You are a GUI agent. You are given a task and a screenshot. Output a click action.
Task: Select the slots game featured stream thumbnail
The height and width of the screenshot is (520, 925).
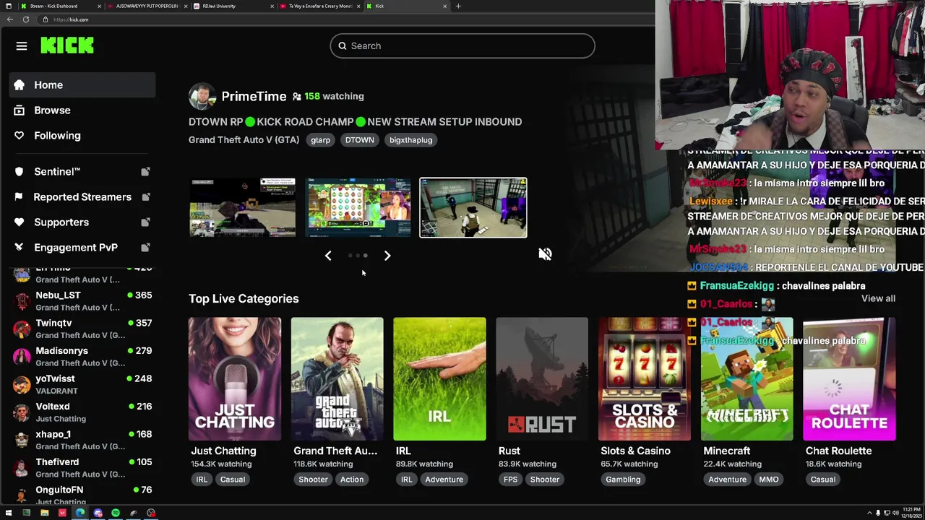point(358,208)
